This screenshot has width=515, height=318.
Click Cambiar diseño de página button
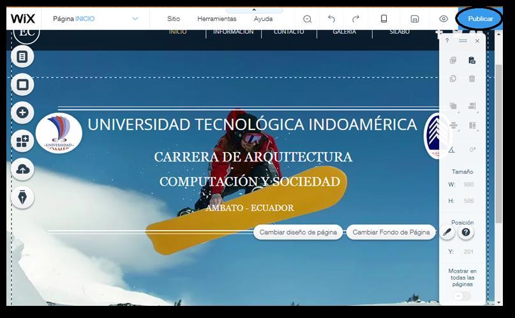[x=298, y=232]
